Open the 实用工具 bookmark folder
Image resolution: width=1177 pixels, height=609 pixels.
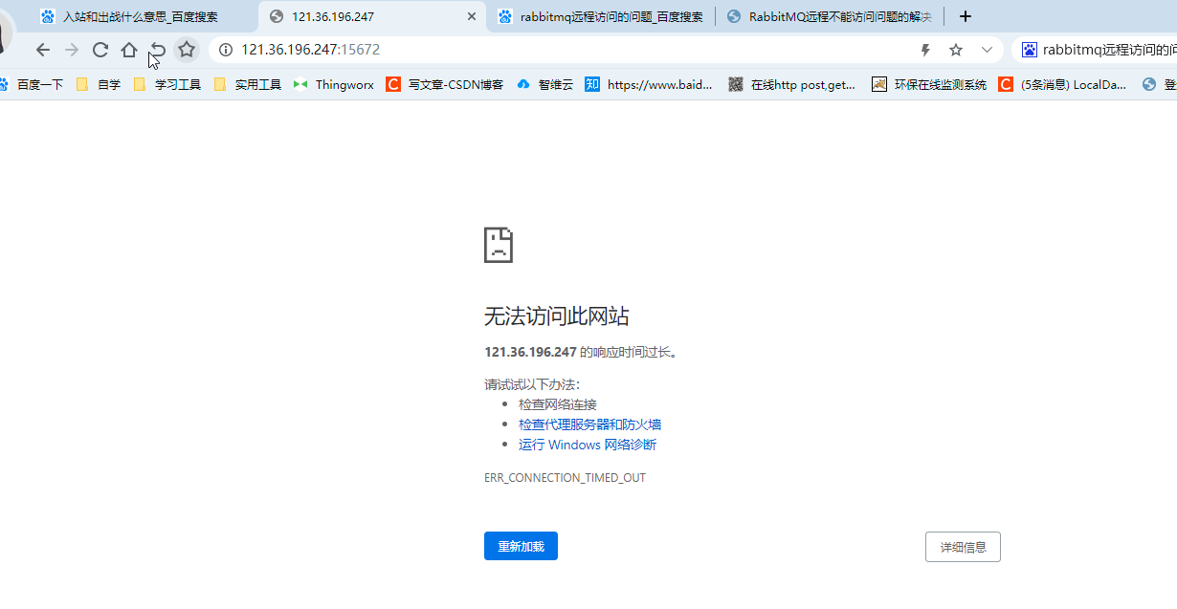coord(248,84)
